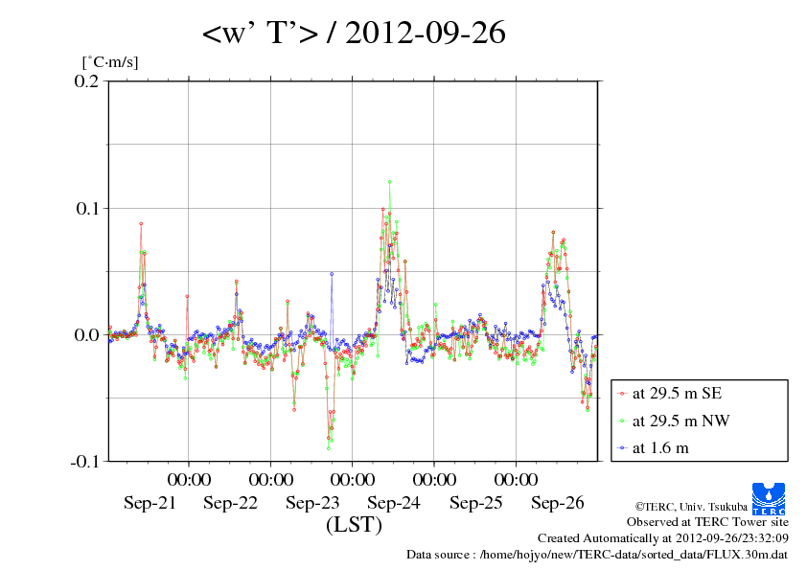Click the Sep-26 date label

tap(558, 502)
